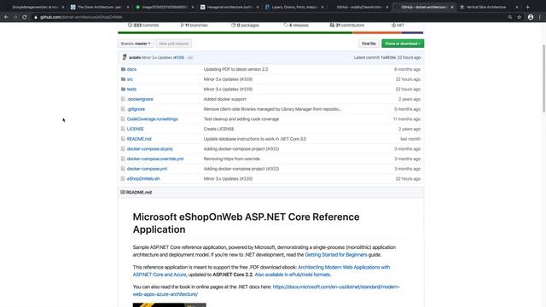Open 'Removing https from override' commit
The width and height of the screenshot is (546, 307).
231,159
